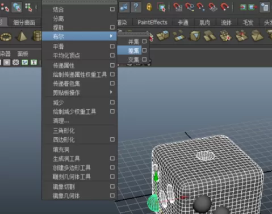Select 分离 menu item
This screenshot has width=272, height=214.
(x=58, y=19)
